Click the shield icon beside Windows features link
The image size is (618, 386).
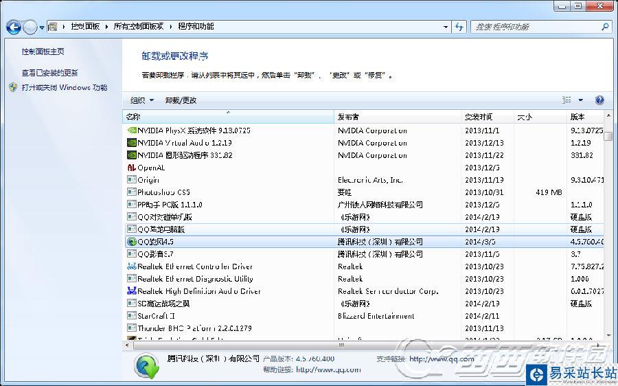13,87
